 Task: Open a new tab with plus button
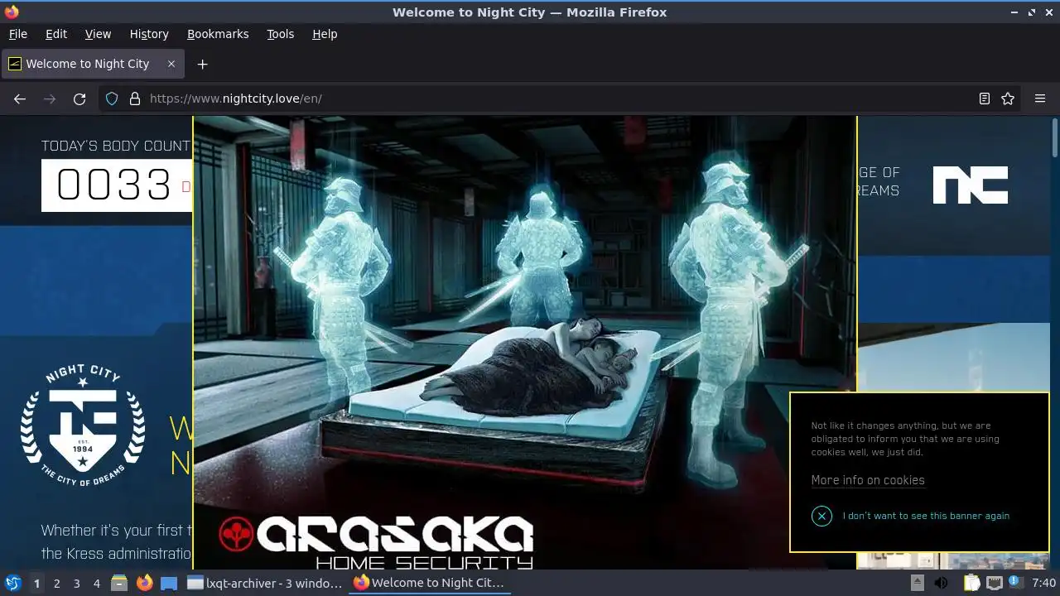tap(202, 64)
